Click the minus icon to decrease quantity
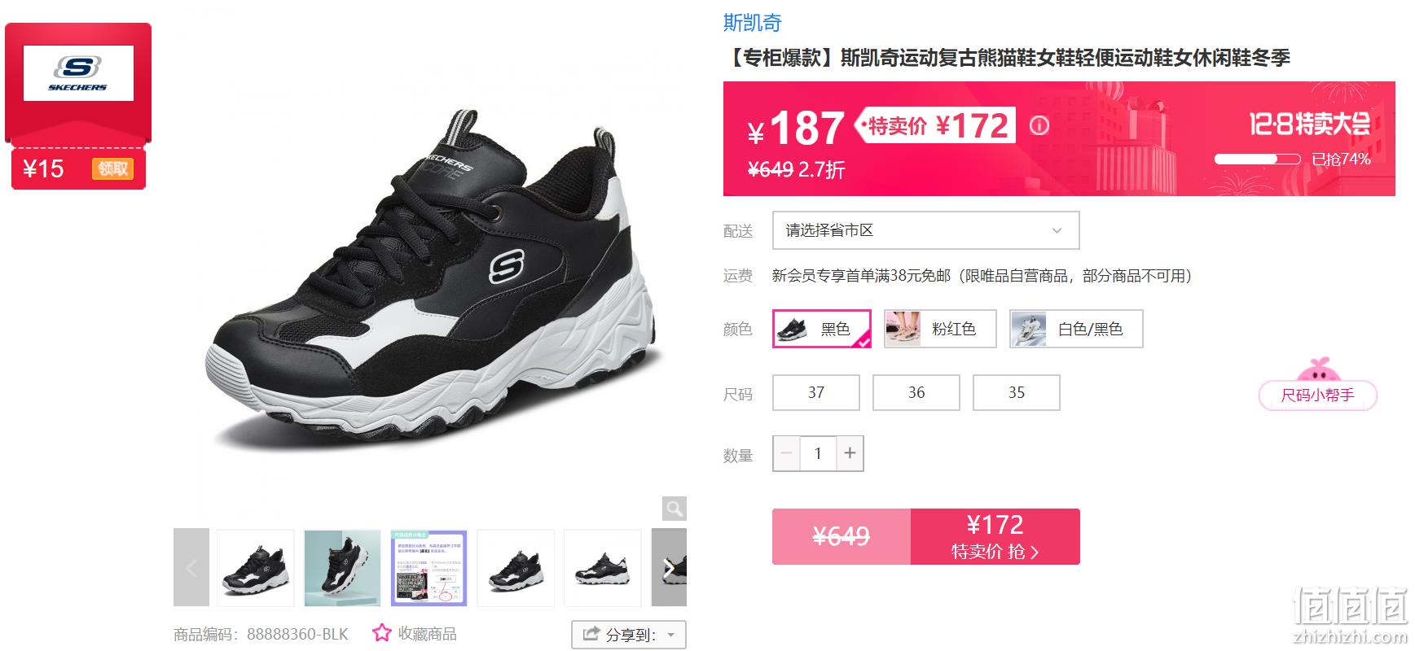This screenshot has height=651, width=1415. tap(786, 453)
